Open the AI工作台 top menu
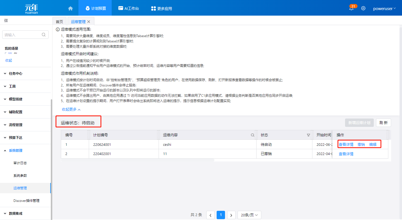402x220 pixels. 128,8
